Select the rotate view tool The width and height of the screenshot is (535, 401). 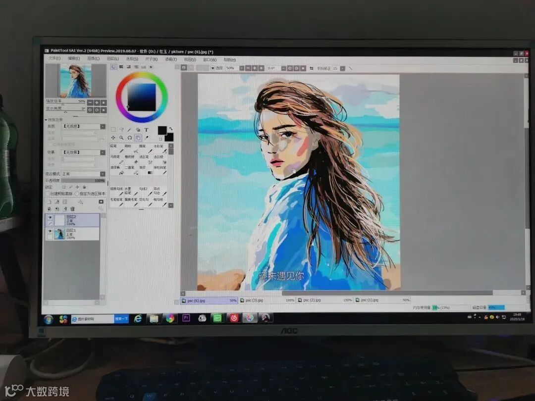130,138
